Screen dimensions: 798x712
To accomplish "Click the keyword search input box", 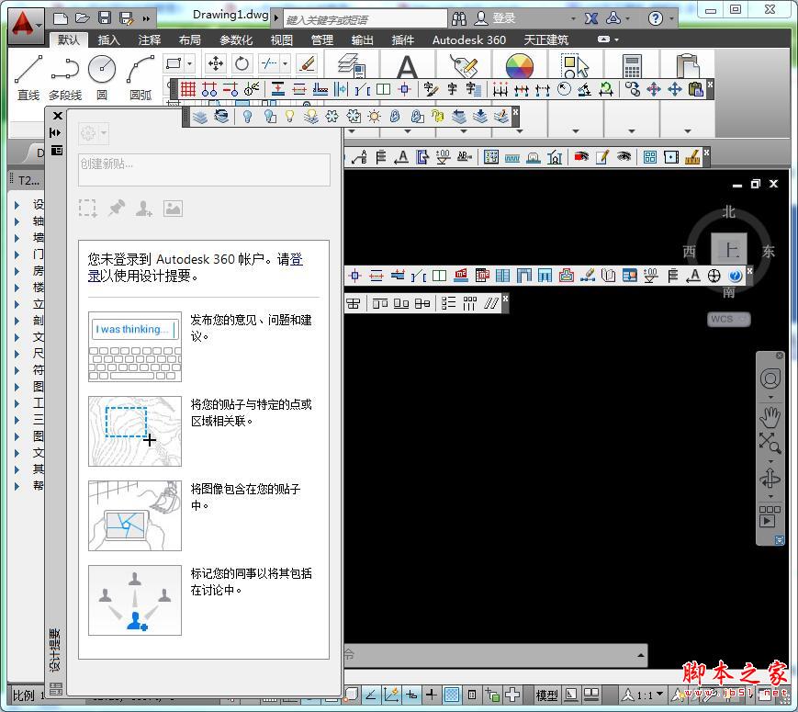I will click(x=365, y=19).
